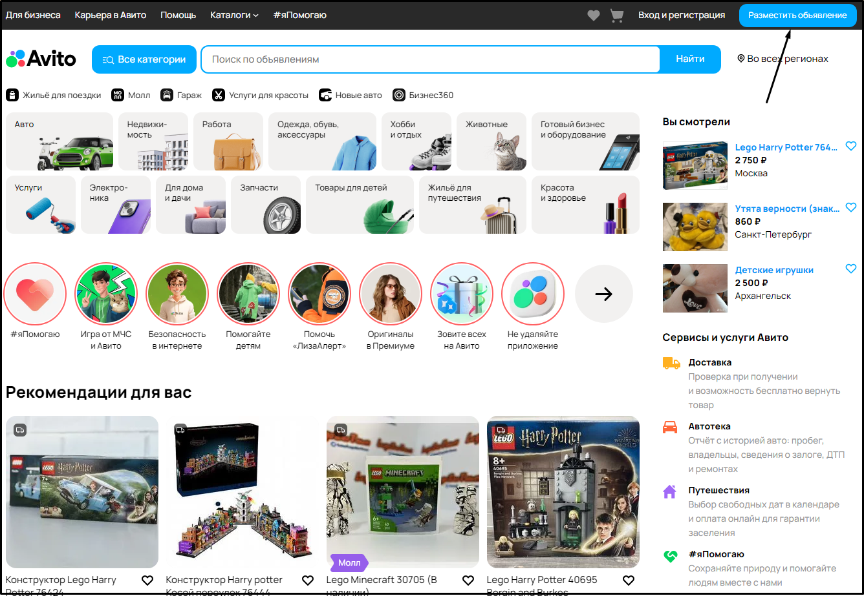Open the Работа category tile
Screen dimensions: 864x596
pos(228,141)
